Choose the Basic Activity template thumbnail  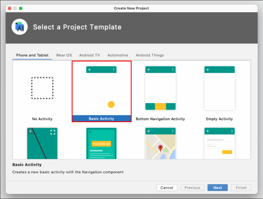pos(101,88)
